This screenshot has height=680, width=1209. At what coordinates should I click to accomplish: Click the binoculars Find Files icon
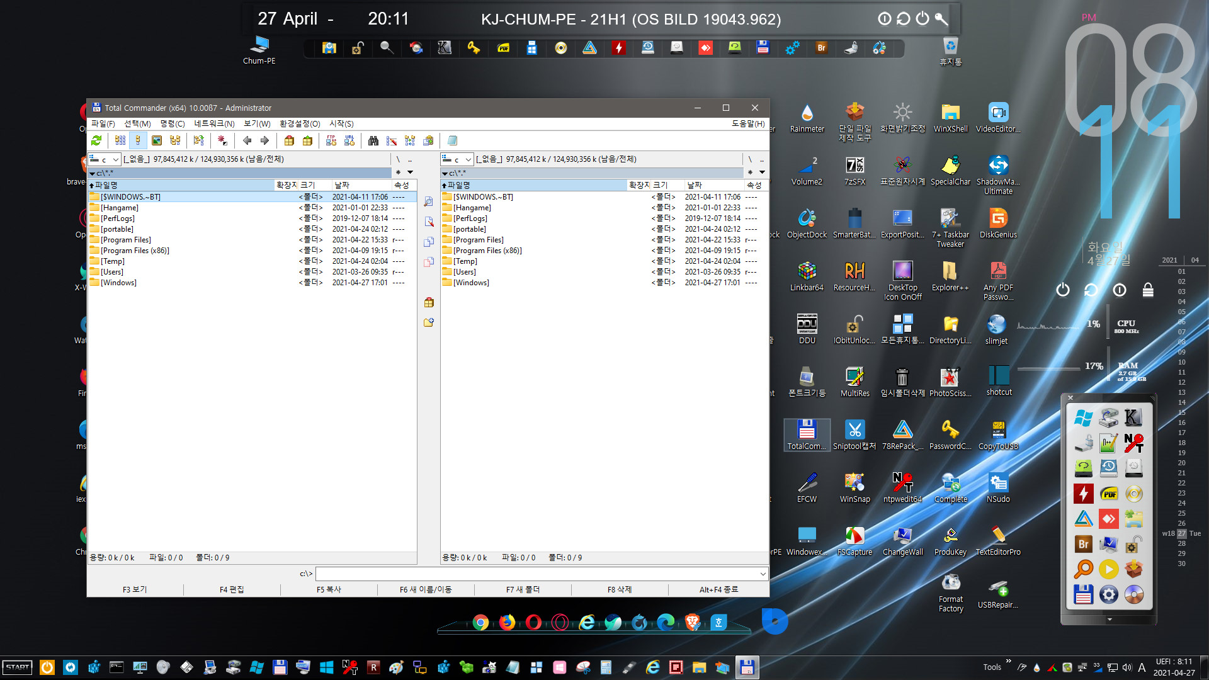pos(373,140)
